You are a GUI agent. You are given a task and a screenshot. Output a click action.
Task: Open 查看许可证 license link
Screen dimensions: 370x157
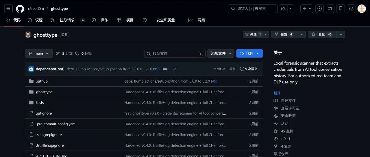tap(286, 108)
